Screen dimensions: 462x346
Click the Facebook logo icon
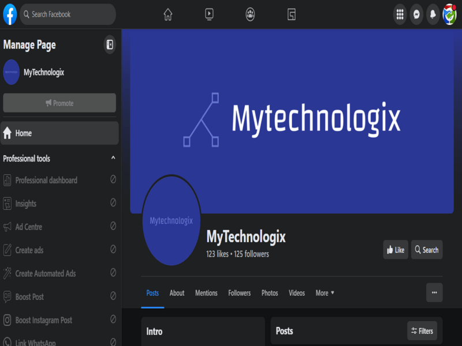pyautogui.click(x=10, y=14)
